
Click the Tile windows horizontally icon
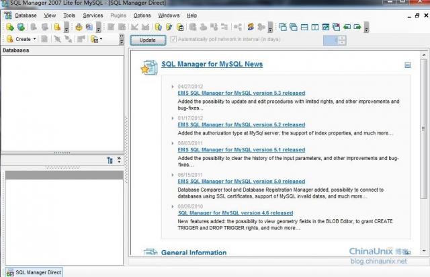(x=304, y=27)
